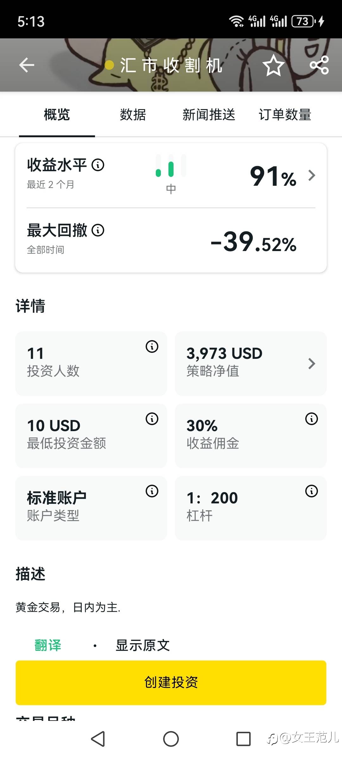Select the 订单数量 tab
The image size is (342, 757).
coord(285,115)
